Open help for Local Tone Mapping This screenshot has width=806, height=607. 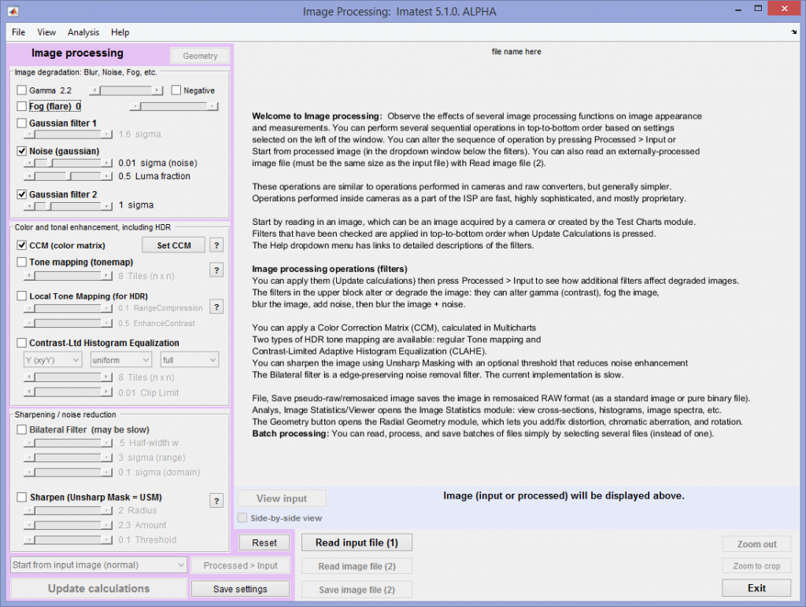pyautogui.click(x=216, y=307)
